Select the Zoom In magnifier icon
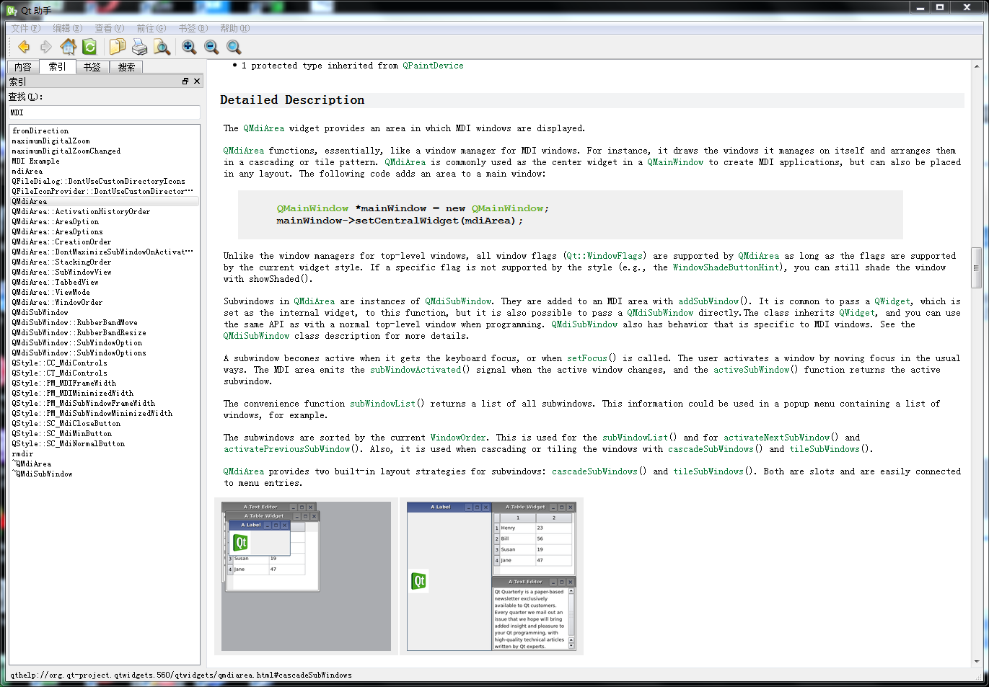Image resolution: width=989 pixels, height=687 pixels. pos(188,47)
